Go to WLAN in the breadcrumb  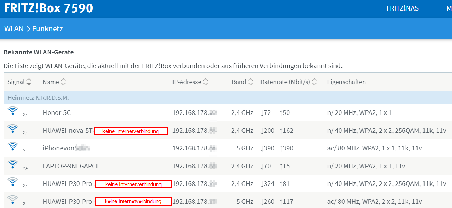coord(14,29)
